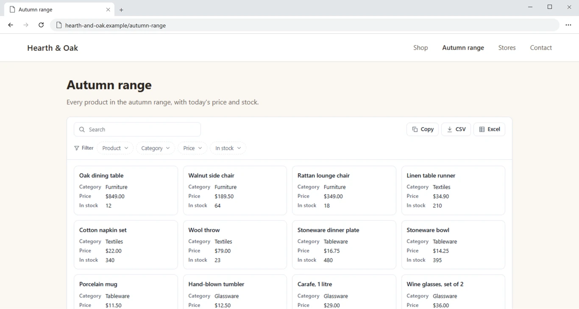Select the Wool throw title
The width and height of the screenshot is (579, 309).
[204, 230]
